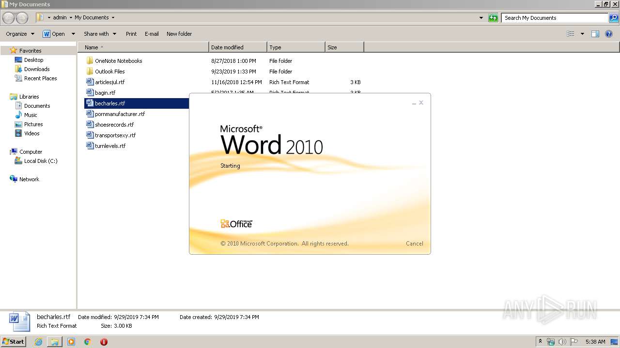The image size is (620, 348).
Task: Click the Windows Explorer taskbar icon
Action: [x=55, y=342]
